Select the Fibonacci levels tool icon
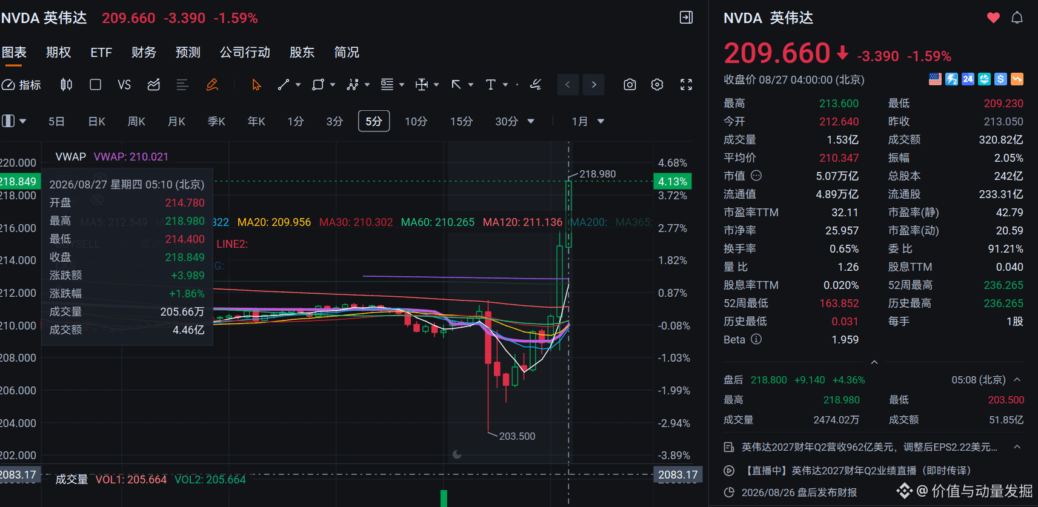The height and width of the screenshot is (507, 1038). [x=387, y=85]
